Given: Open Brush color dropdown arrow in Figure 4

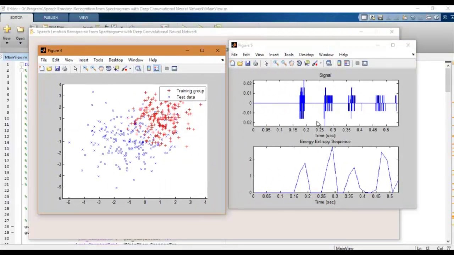Looking at the screenshot, I should (x=130, y=68).
